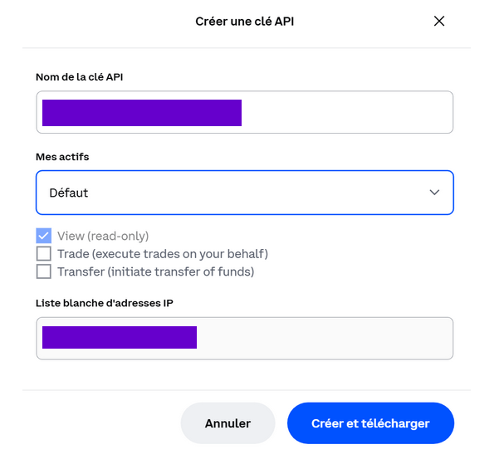
Task: Select the "Trade (execute trades on your behalf)" text
Action: pyautogui.click(x=163, y=254)
